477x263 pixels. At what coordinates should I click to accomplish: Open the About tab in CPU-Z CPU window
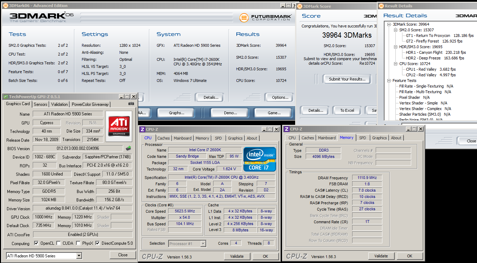click(x=252, y=138)
